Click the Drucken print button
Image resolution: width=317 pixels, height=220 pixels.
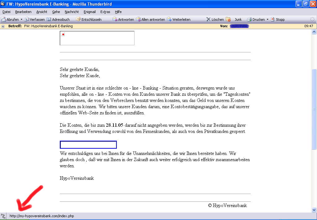256,20
